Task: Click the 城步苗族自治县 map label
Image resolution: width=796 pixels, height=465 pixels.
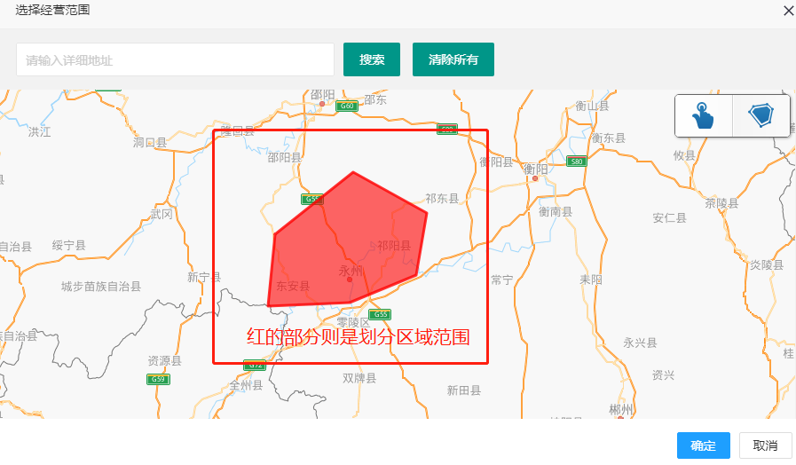Action: (101, 287)
